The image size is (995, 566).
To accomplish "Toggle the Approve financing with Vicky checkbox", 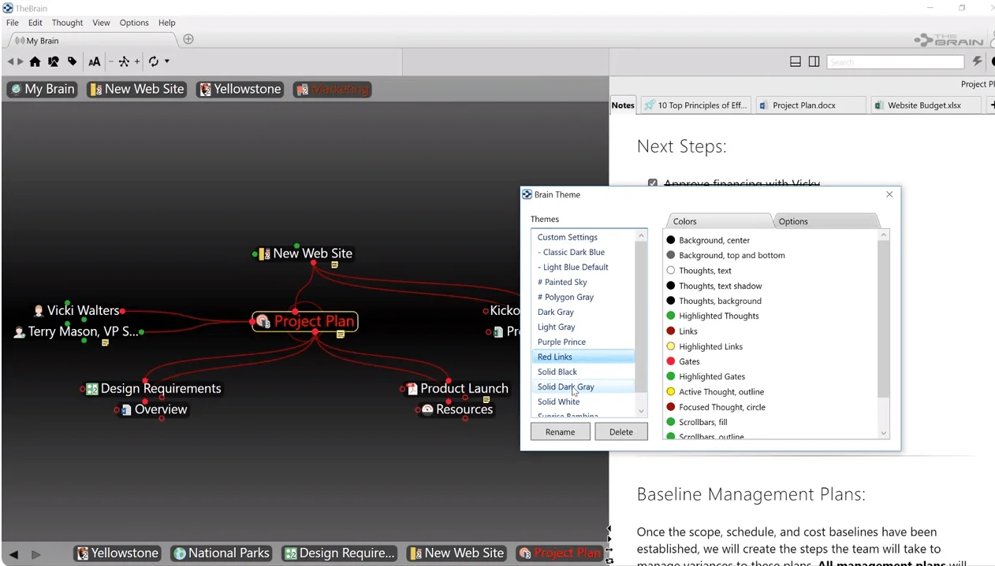I will 653,183.
